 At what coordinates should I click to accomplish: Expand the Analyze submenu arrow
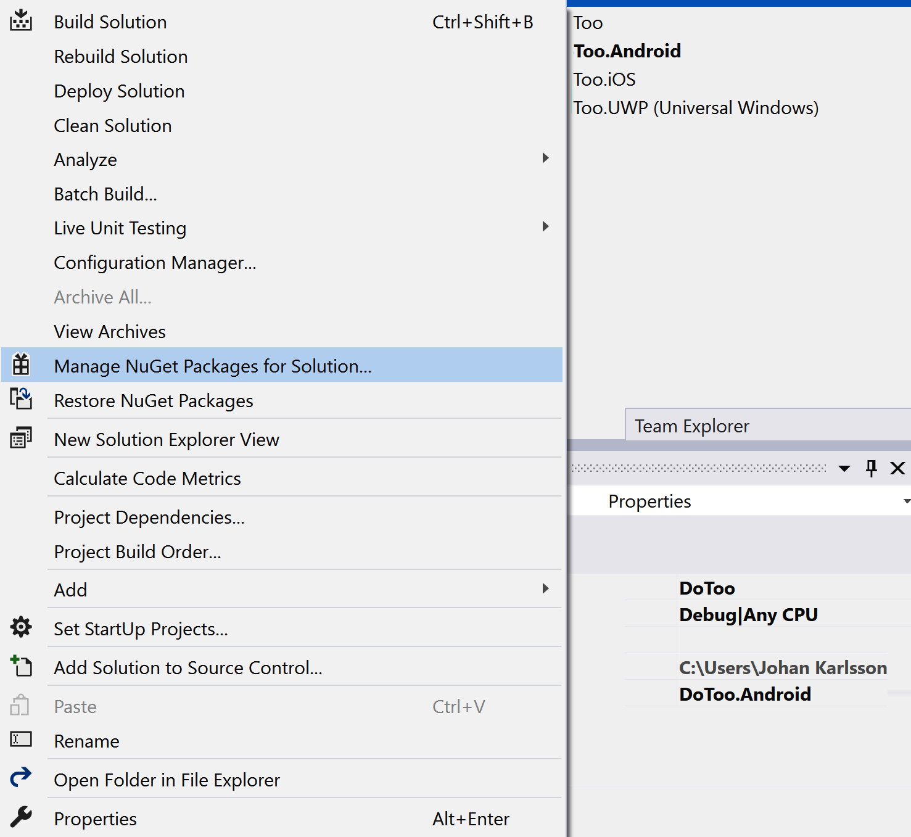pos(545,159)
